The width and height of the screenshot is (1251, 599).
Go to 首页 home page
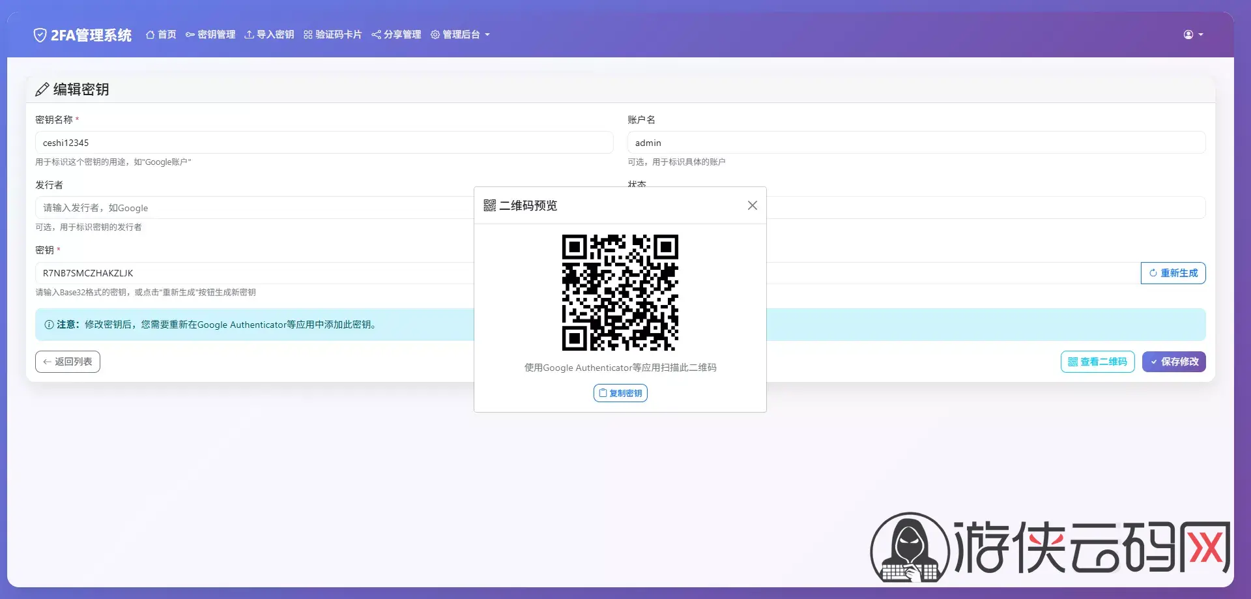coord(161,35)
